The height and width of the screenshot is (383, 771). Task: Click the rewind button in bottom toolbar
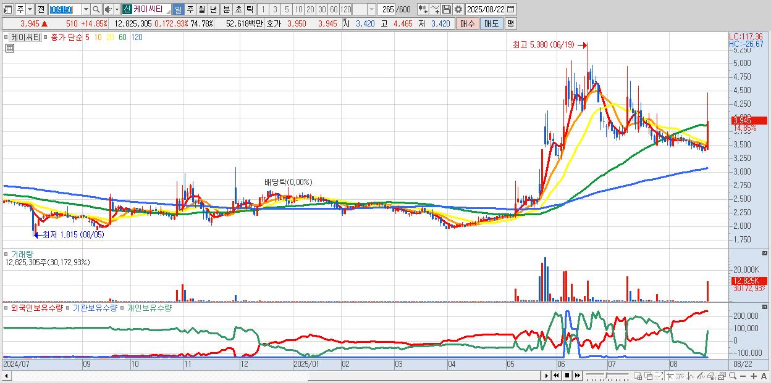(556, 376)
